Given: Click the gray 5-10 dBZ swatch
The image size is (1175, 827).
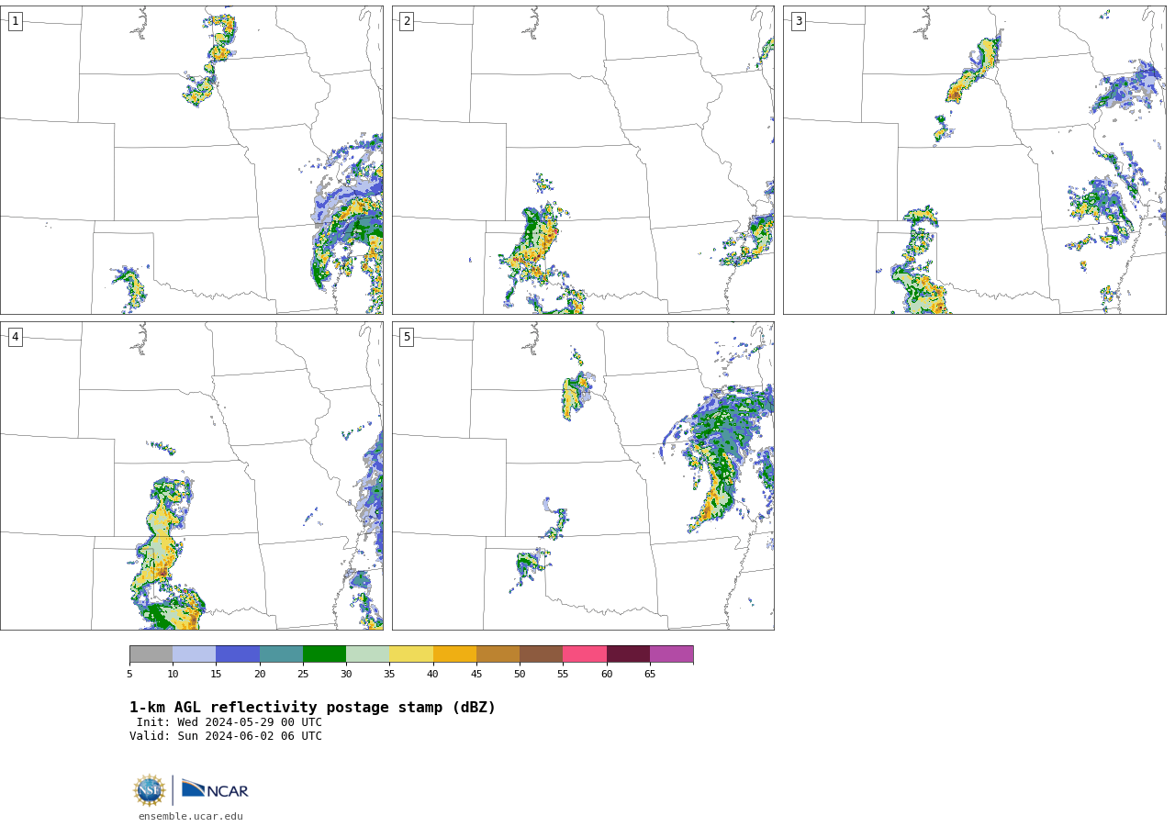Looking at the screenshot, I should point(151,654).
